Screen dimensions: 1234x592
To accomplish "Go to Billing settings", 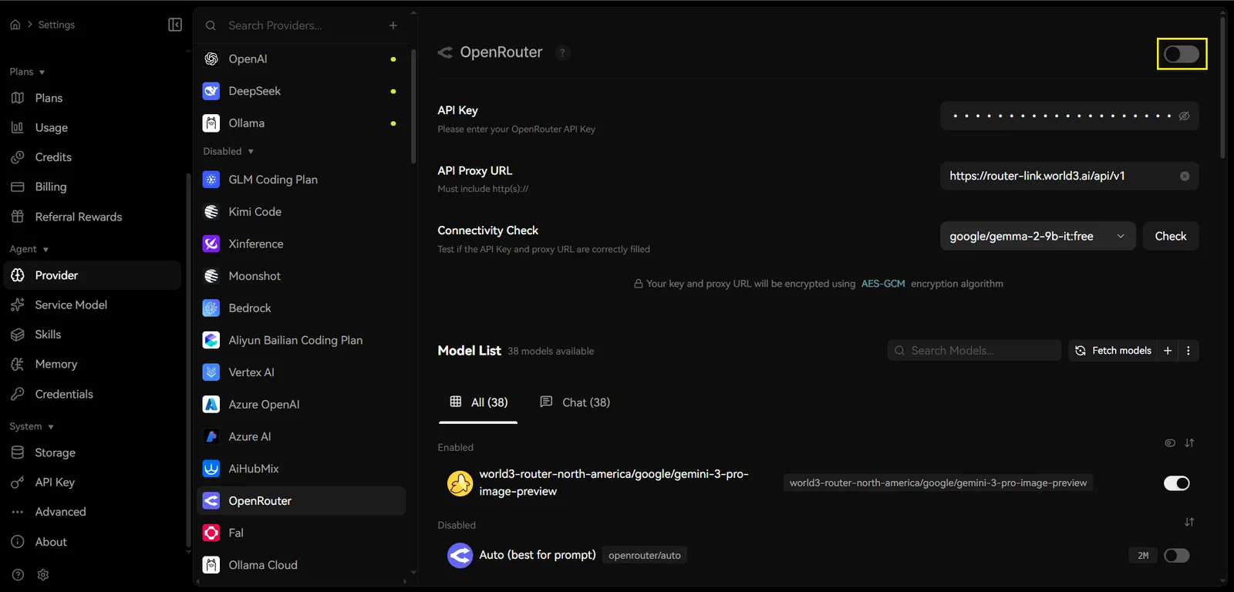I will pos(93,187).
